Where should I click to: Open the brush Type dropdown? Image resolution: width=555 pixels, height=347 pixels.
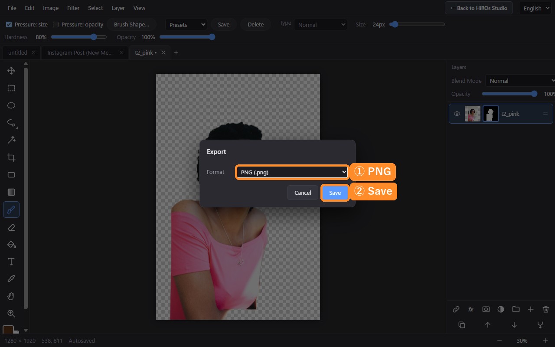point(320,25)
